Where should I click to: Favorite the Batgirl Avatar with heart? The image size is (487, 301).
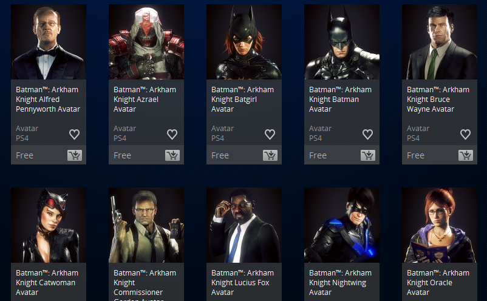coord(270,134)
